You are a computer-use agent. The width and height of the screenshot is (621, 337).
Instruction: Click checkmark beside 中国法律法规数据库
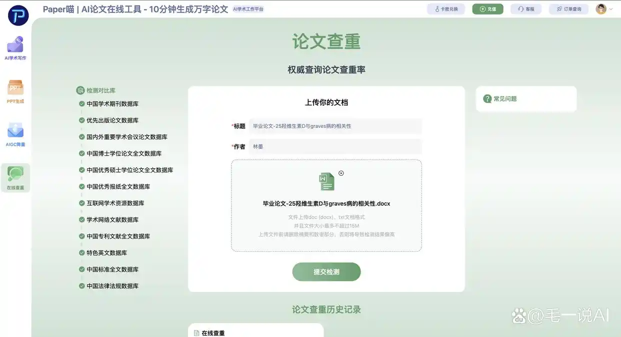[x=81, y=286]
